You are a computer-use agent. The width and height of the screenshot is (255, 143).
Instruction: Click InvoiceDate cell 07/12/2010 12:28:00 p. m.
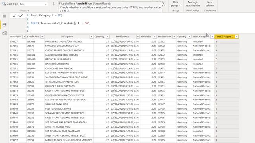pyautogui.click(x=125, y=73)
